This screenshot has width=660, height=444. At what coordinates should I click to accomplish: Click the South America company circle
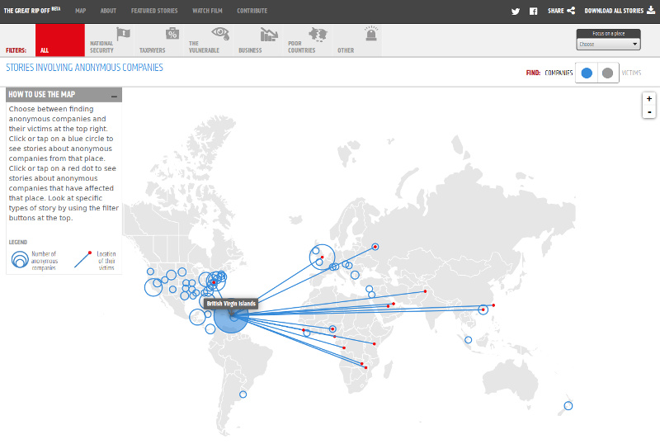pos(243,394)
